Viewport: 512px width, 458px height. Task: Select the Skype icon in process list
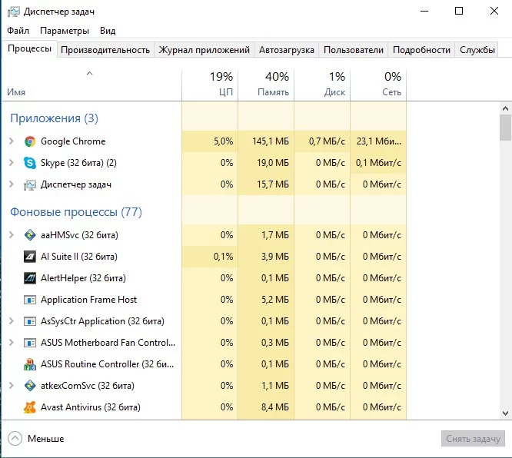click(x=30, y=163)
